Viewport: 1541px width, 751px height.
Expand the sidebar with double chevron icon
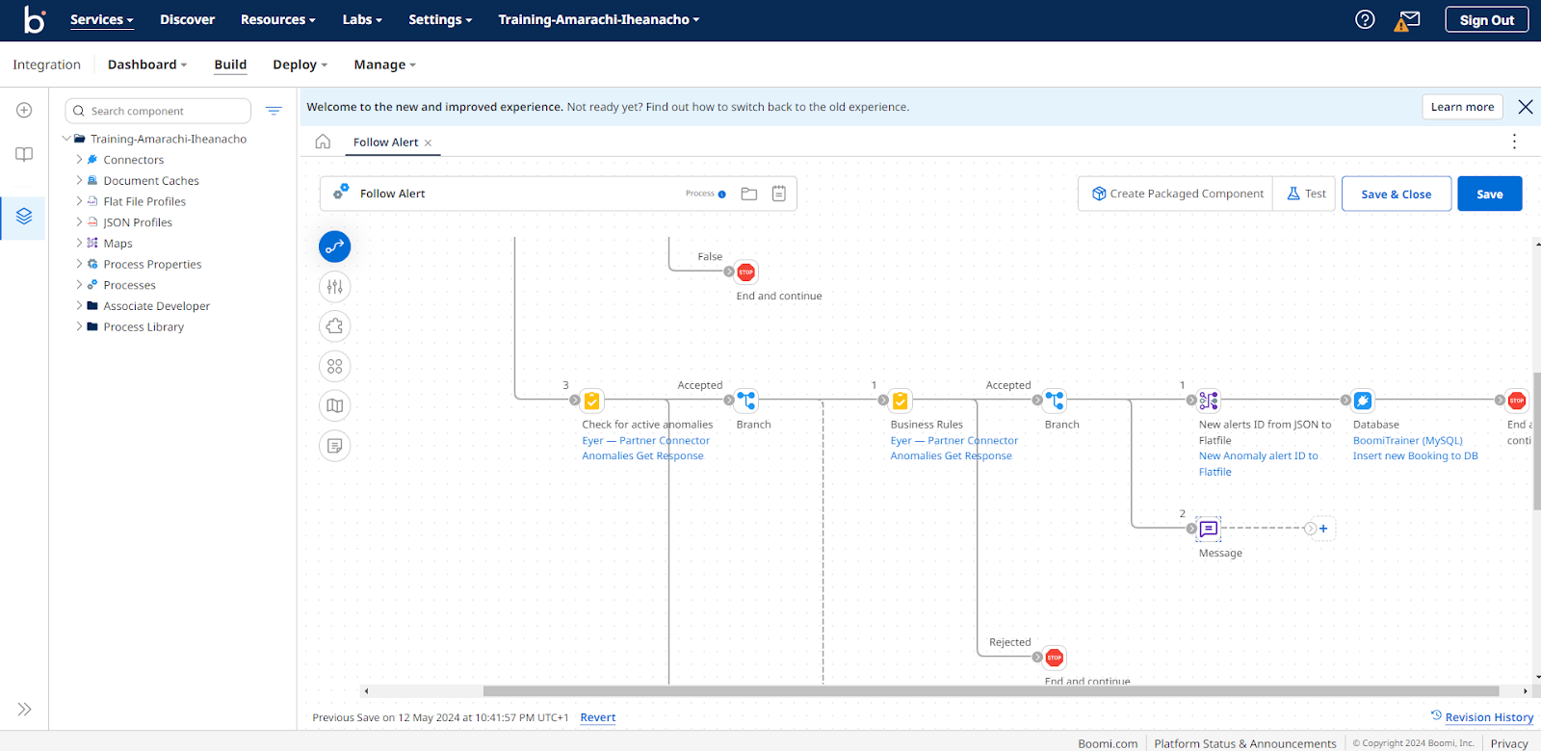click(x=24, y=710)
